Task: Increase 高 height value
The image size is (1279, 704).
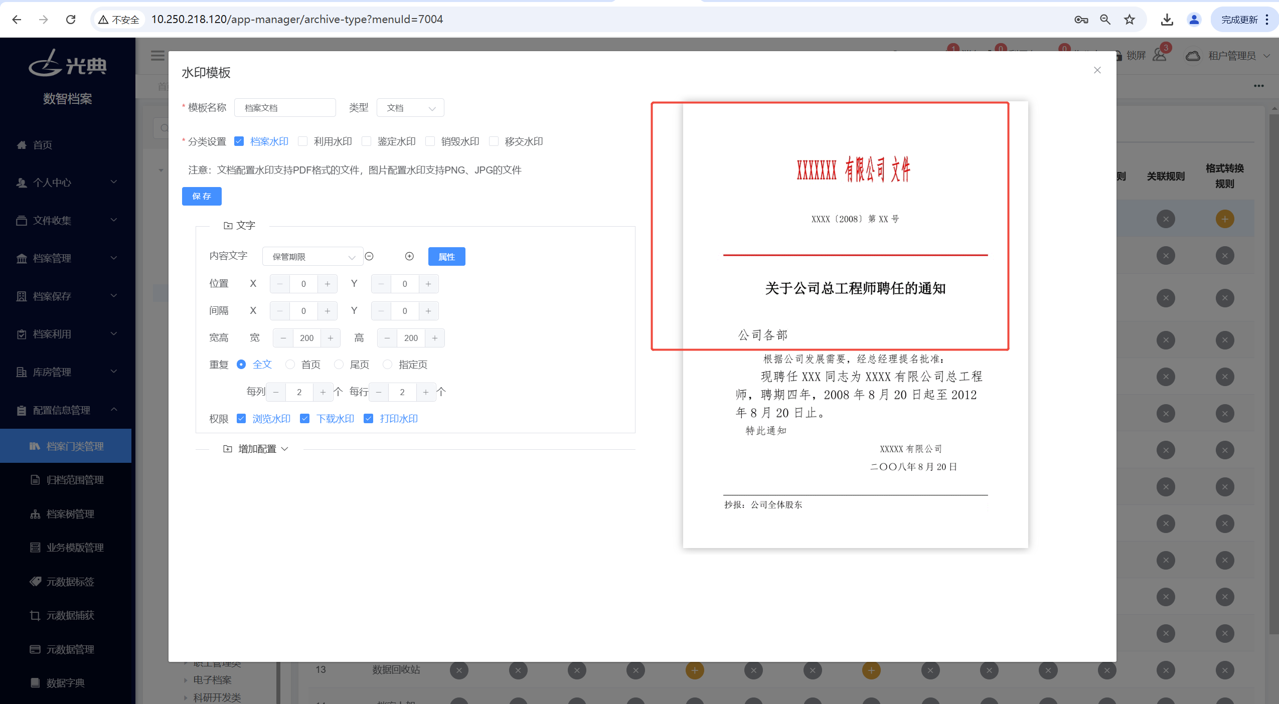Action: [434, 338]
